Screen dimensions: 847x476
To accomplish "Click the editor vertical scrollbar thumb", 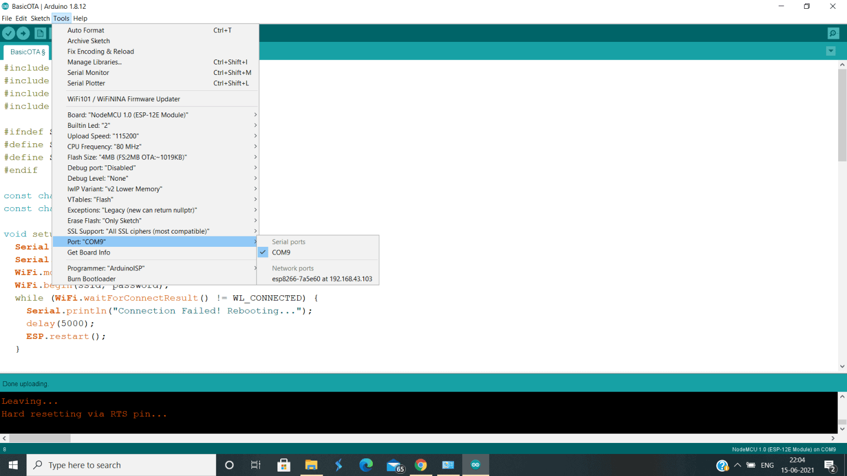I will tap(842, 115).
